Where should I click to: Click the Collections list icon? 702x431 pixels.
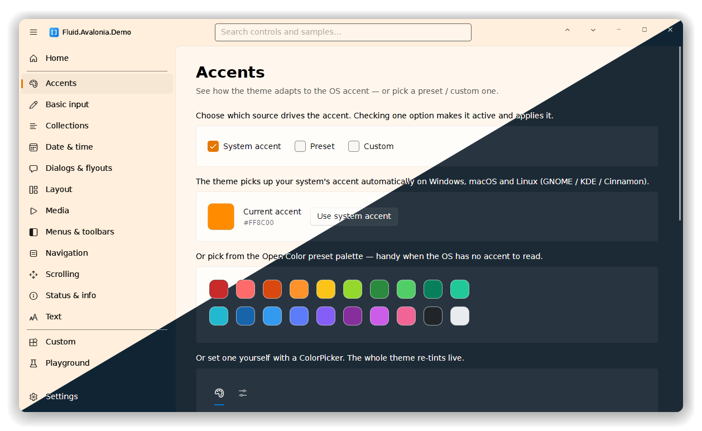(x=33, y=126)
